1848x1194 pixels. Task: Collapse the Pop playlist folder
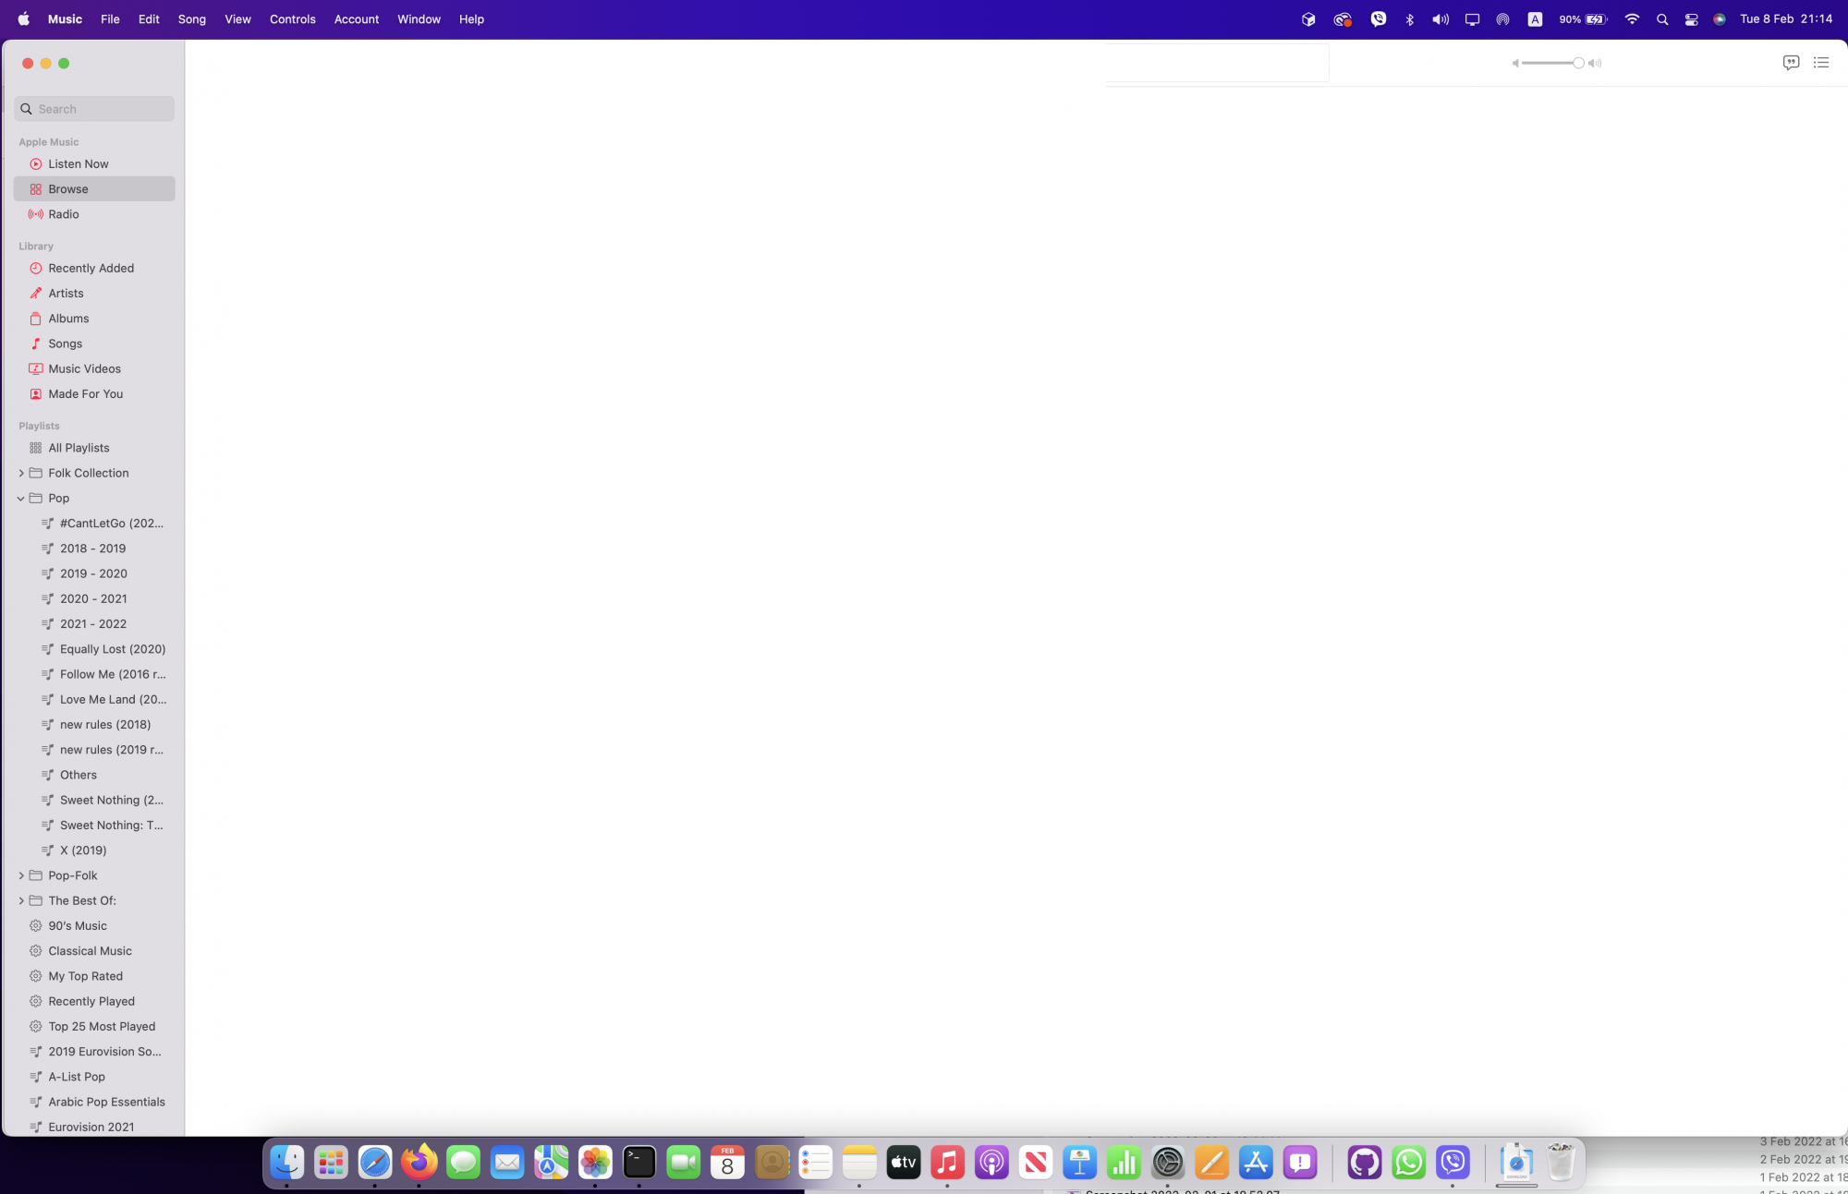[x=21, y=499]
